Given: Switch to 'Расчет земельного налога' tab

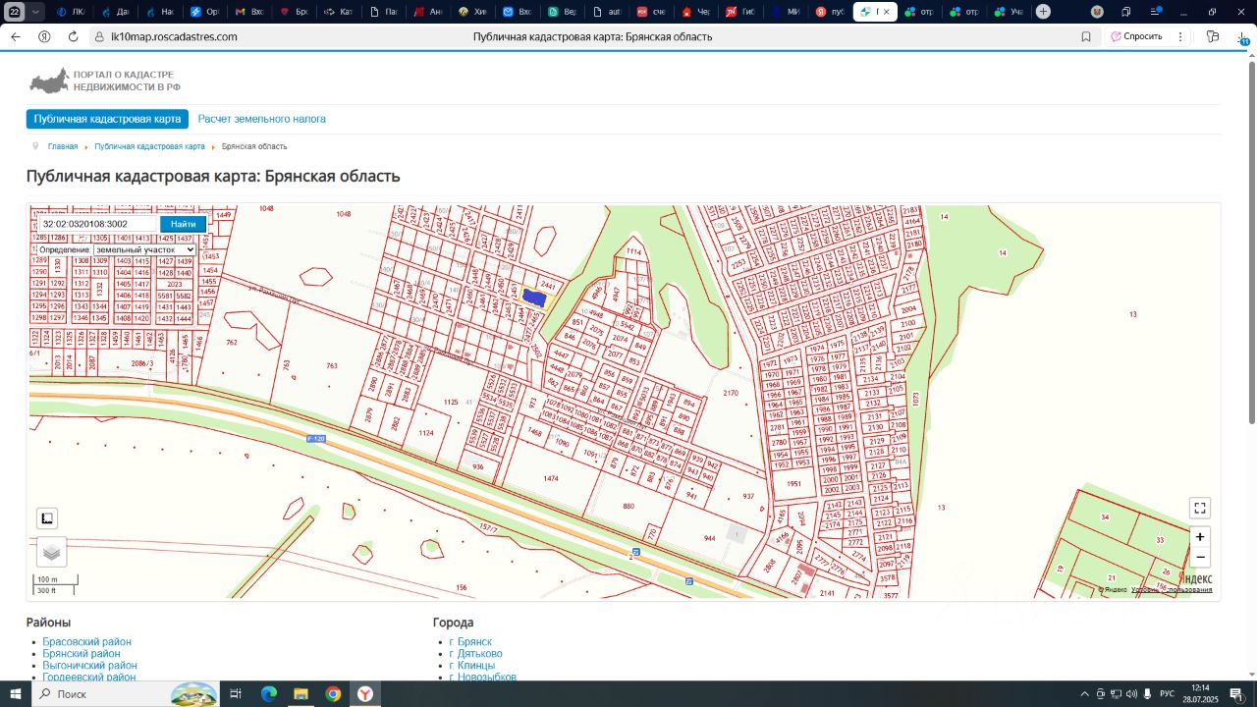Looking at the screenshot, I should 261,119.
